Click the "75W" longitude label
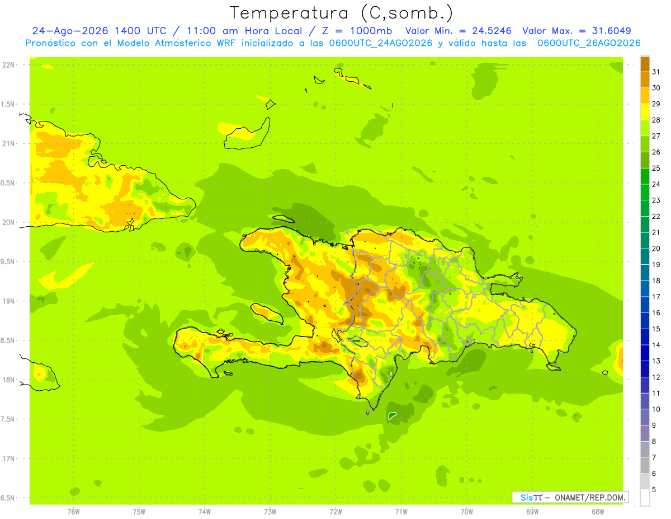671x519 pixels. [139, 512]
